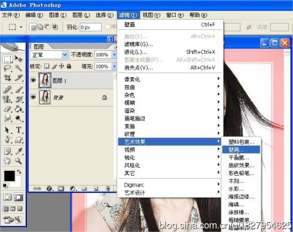The width and height of the screenshot is (293, 232).
Task: Open blend mode 正常 dropdown
Action: (65, 55)
